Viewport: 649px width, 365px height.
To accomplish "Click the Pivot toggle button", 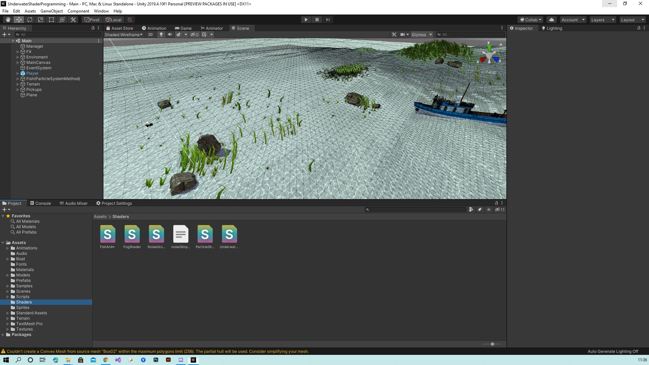I will click(92, 20).
